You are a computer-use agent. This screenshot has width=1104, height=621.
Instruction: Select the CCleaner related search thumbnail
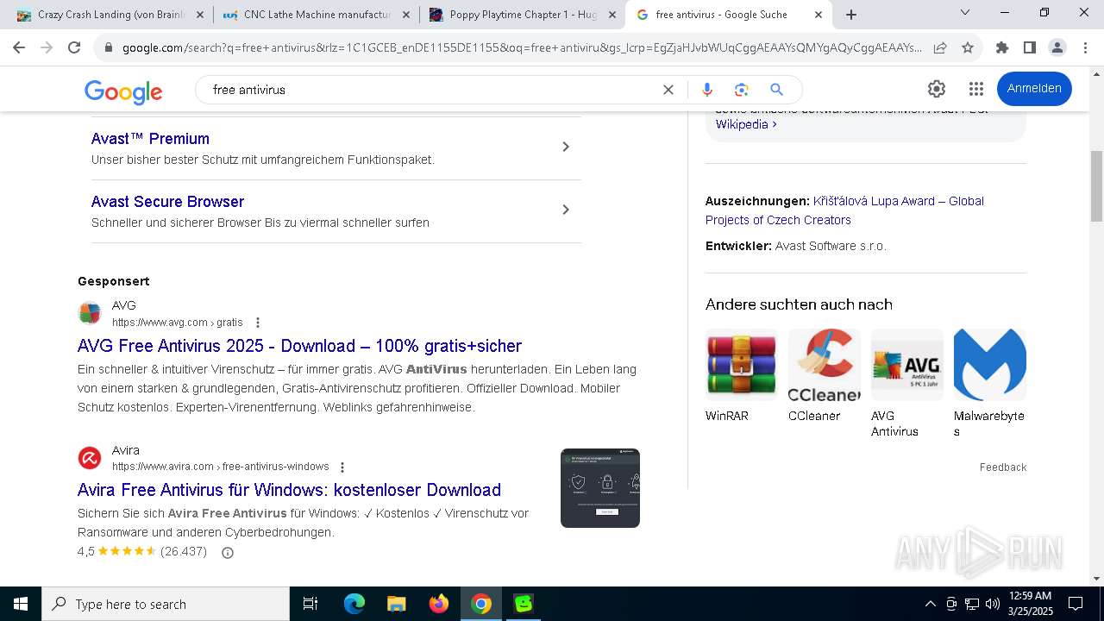click(825, 366)
